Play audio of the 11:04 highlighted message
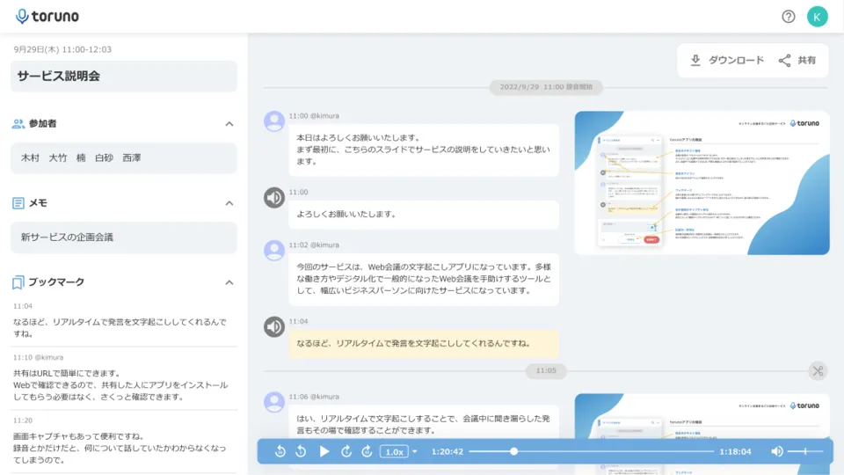 [274, 327]
